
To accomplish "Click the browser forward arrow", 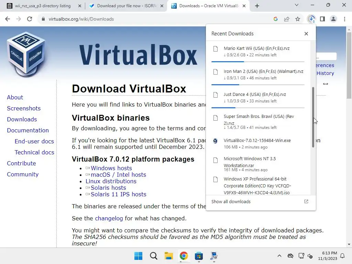I will click(19, 19).
